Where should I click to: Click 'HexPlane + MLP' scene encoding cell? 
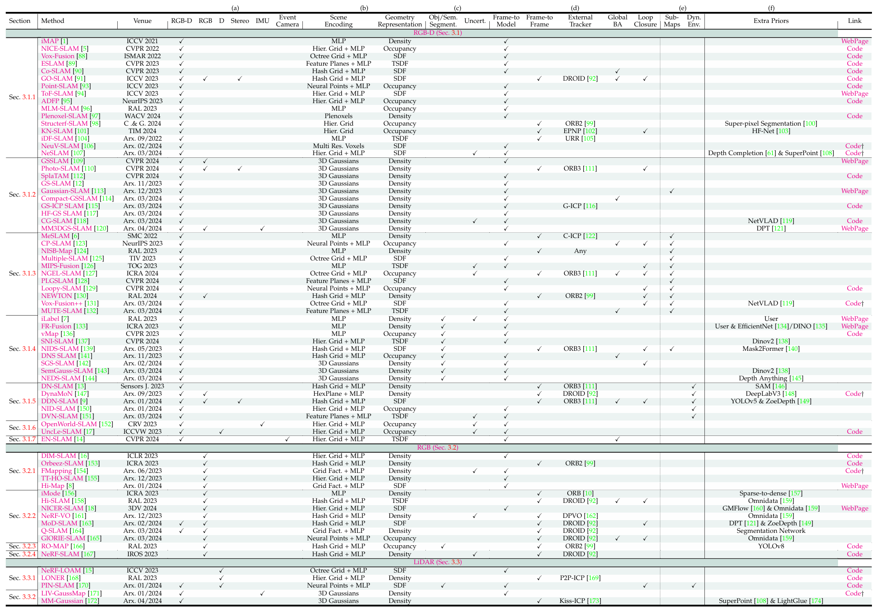tap(339, 394)
